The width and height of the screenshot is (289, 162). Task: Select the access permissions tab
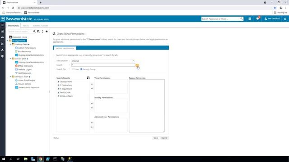click(65, 48)
